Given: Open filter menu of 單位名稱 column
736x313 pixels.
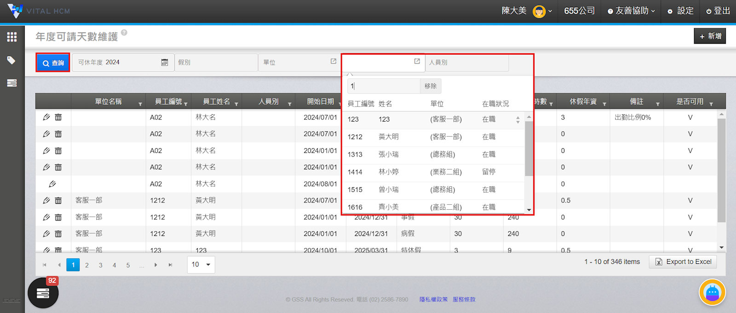Looking at the screenshot, I should 140,104.
